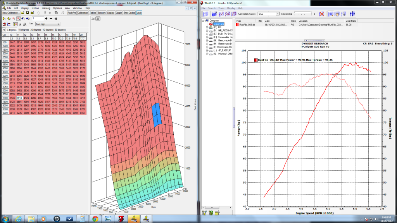Select the WinPEP zoom magnifier graph icon
Image resolution: width=397 pixels, height=223 pixels.
tap(331, 14)
